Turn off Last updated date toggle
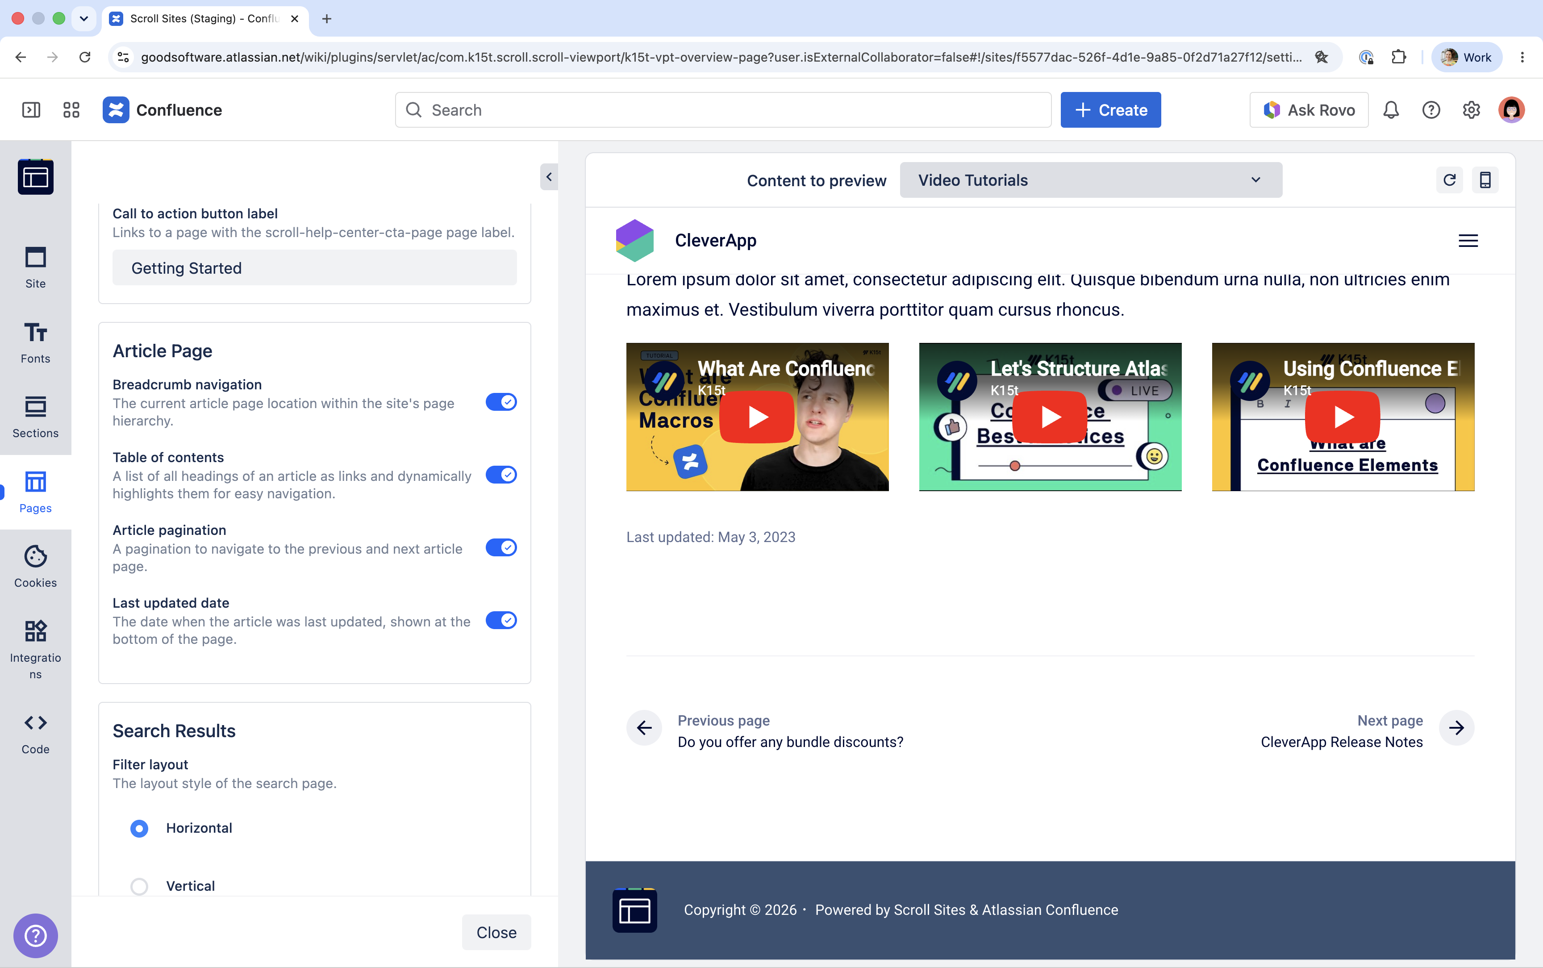This screenshot has width=1543, height=968. pos(501,620)
